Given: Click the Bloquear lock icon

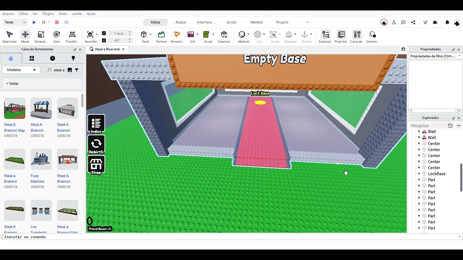Looking at the screenshot, I should click(289, 35).
